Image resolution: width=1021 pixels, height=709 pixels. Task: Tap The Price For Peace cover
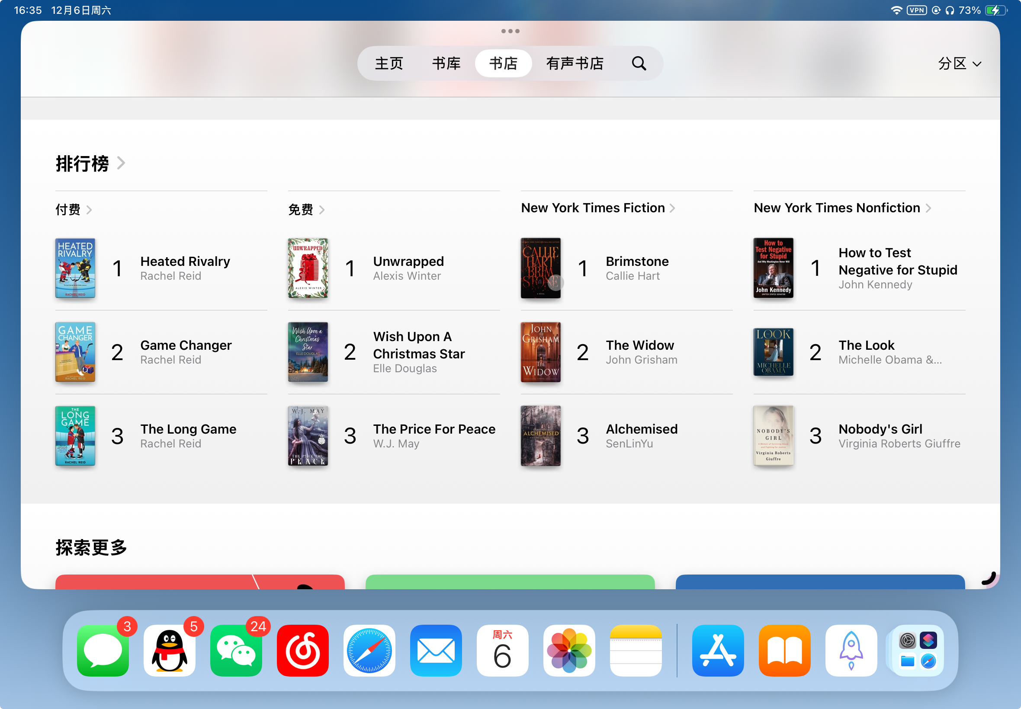(308, 436)
